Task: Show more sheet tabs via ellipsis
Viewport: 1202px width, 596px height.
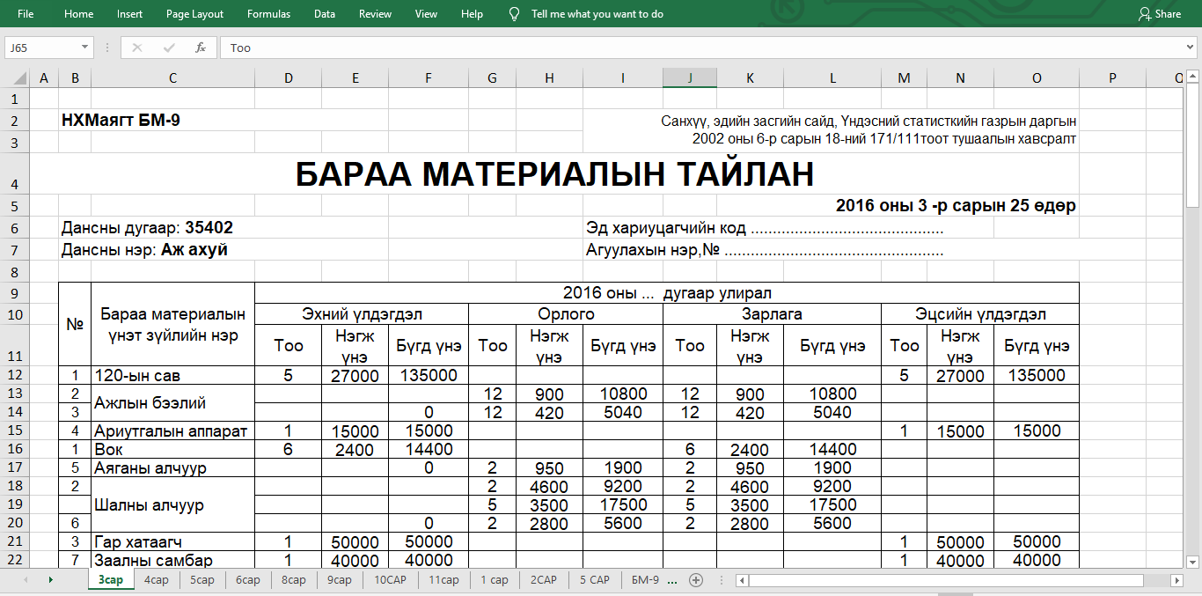Action: click(x=673, y=580)
